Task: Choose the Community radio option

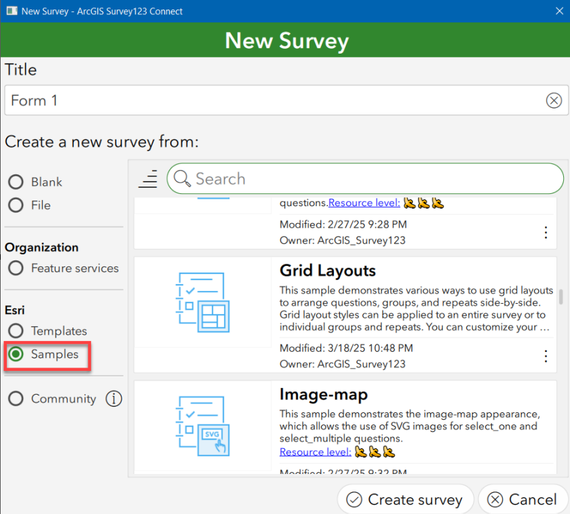Action: (x=16, y=399)
